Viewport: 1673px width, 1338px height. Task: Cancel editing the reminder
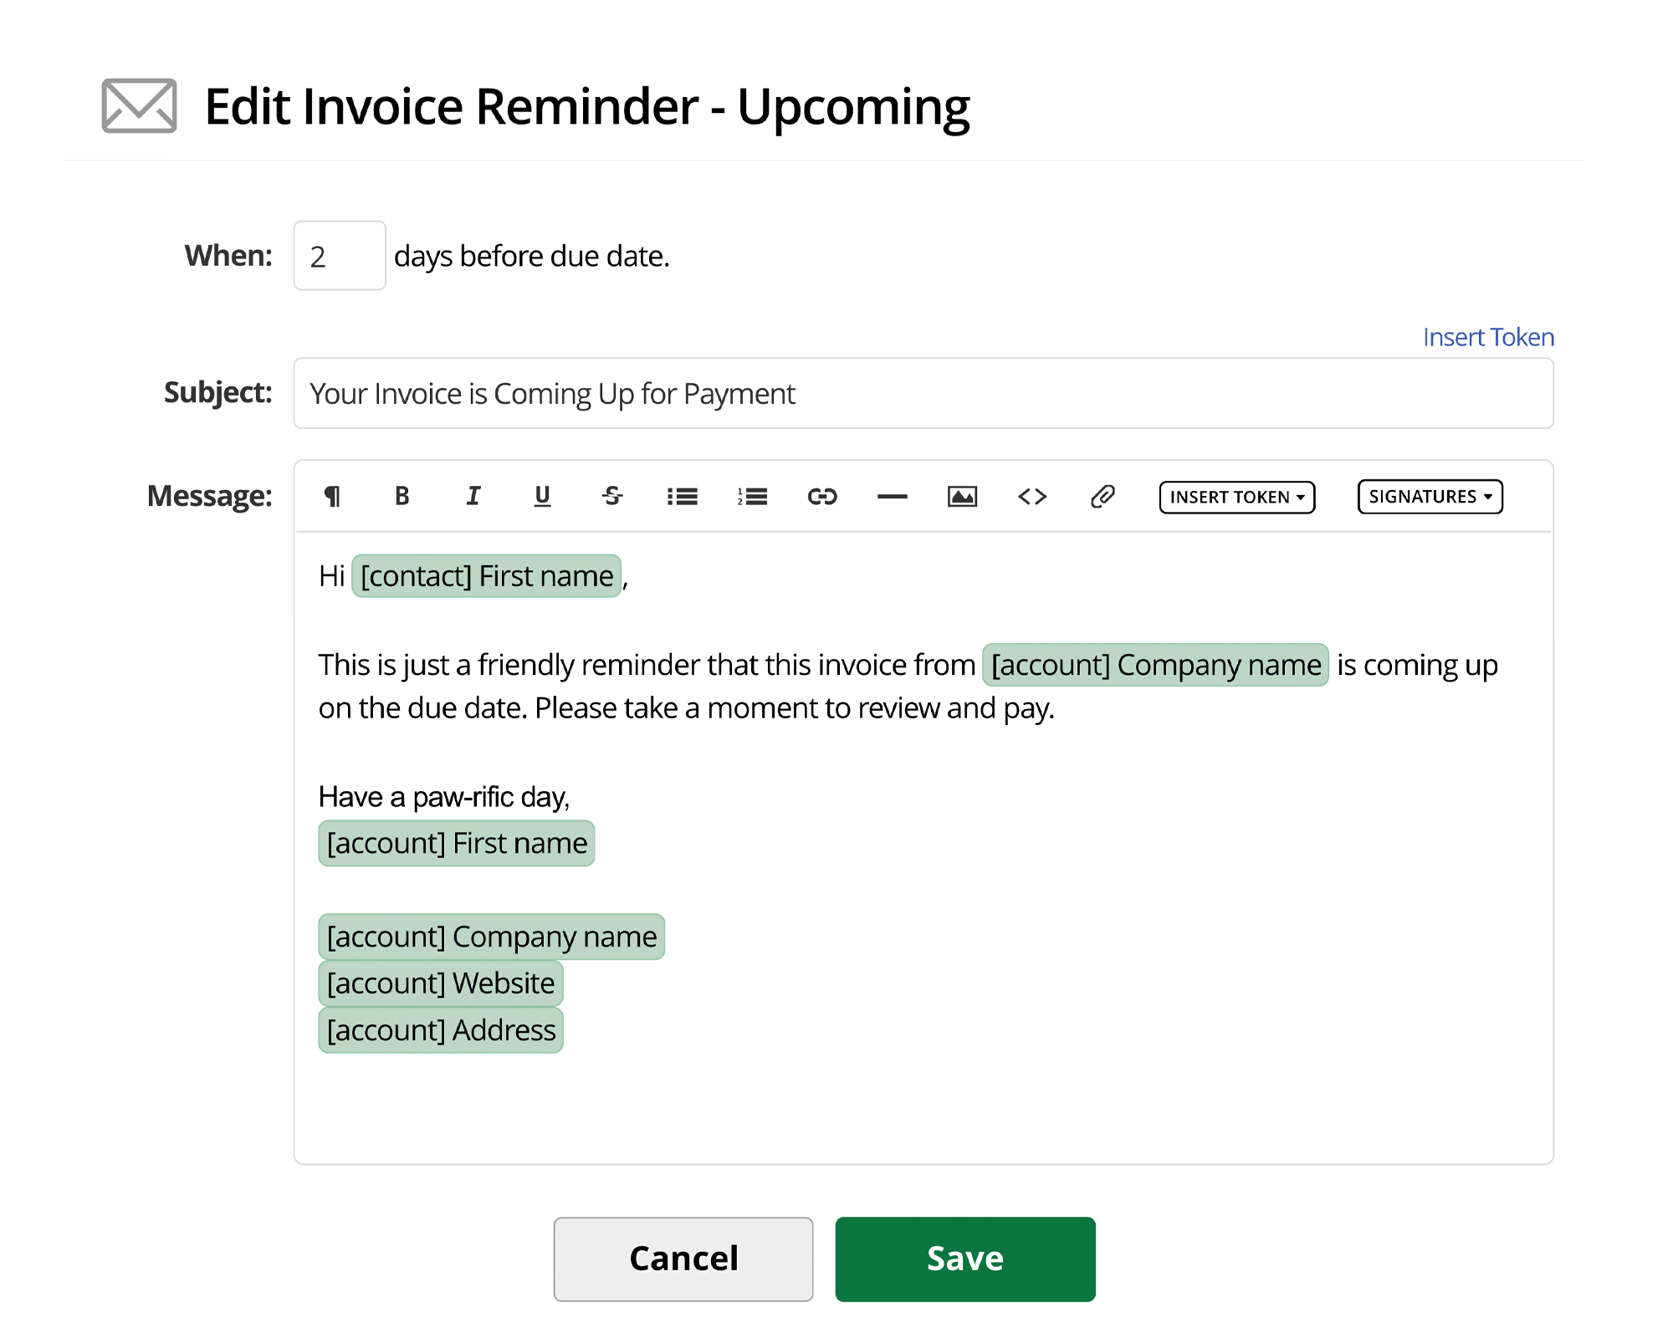point(683,1258)
